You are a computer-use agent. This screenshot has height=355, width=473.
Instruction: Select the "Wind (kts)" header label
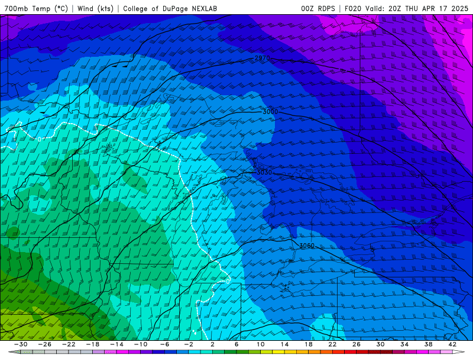tap(95, 8)
